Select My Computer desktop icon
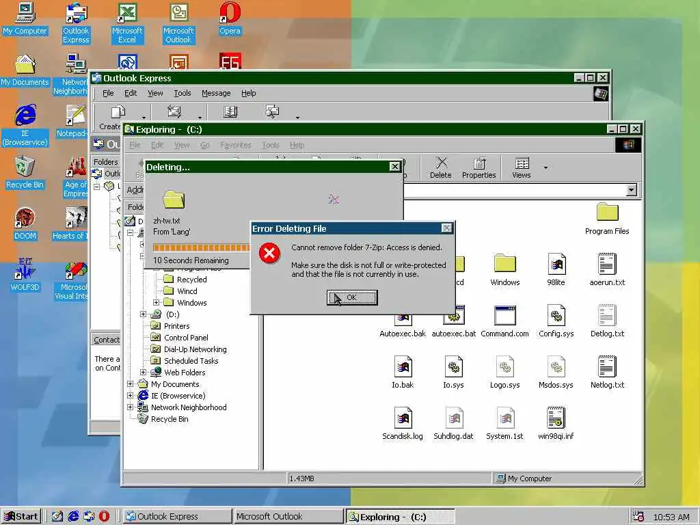The width and height of the screenshot is (700, 525). pos(25,18)
